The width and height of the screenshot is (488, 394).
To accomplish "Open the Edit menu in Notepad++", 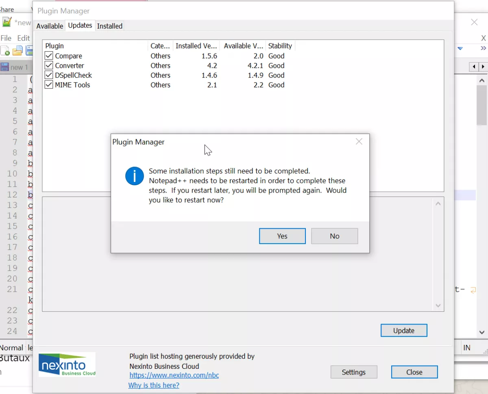I will pyautogui.click(x=24, y=38).
